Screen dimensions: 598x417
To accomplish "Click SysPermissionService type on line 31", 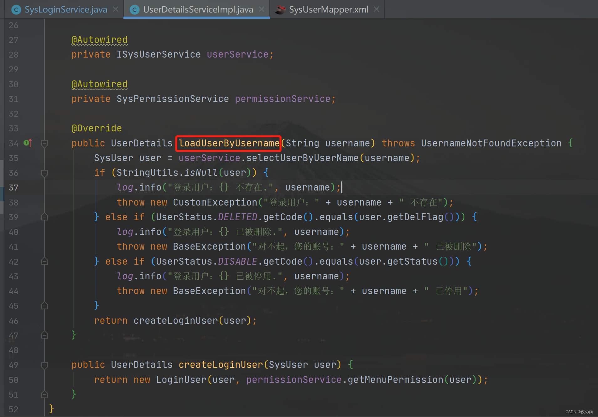I will tap(173, 99).
